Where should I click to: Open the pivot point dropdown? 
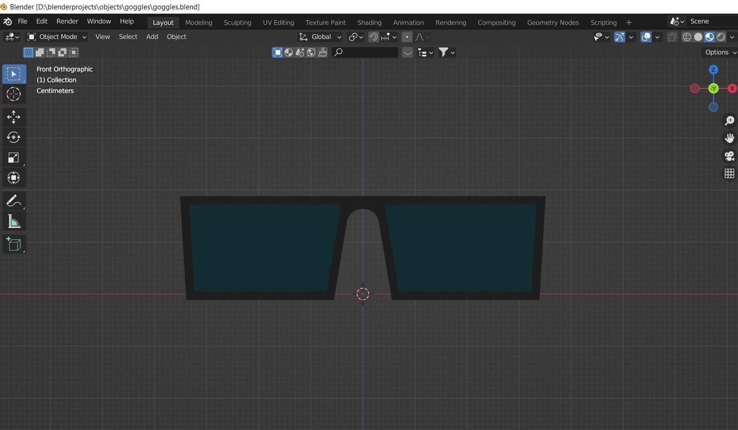[x=356, y=37]
